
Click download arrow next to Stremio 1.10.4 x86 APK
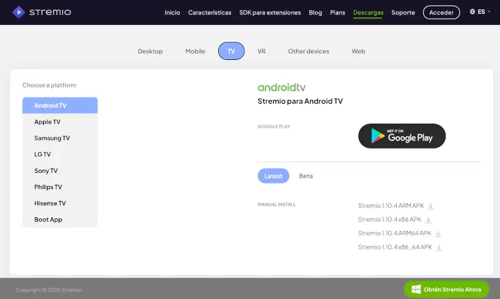coord(428,220)
